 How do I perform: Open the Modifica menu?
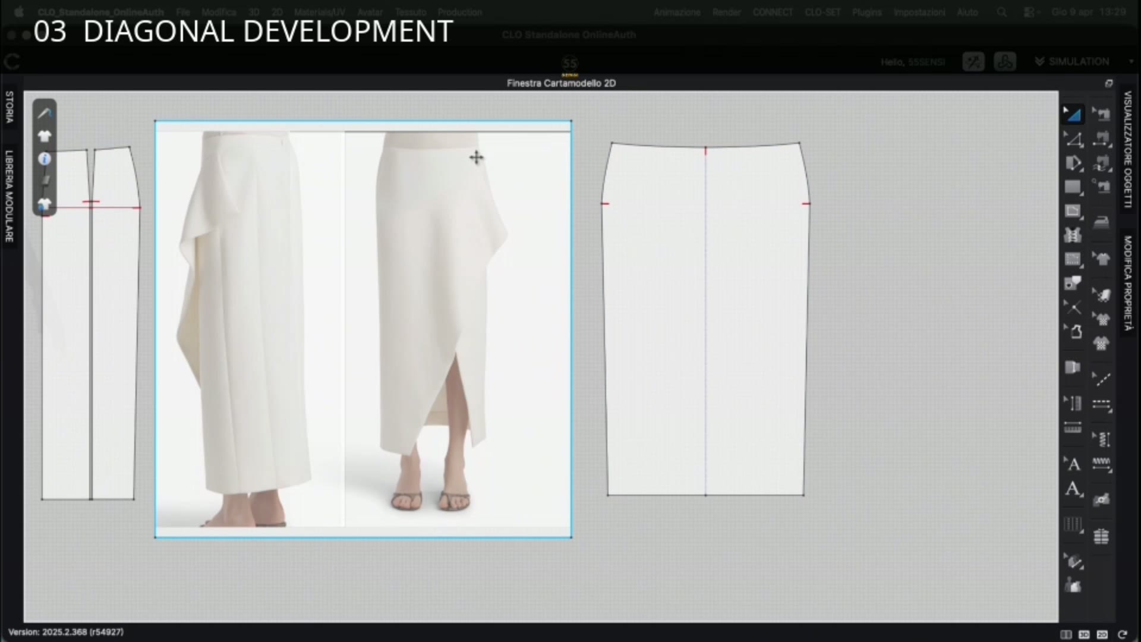pos(218,12)
